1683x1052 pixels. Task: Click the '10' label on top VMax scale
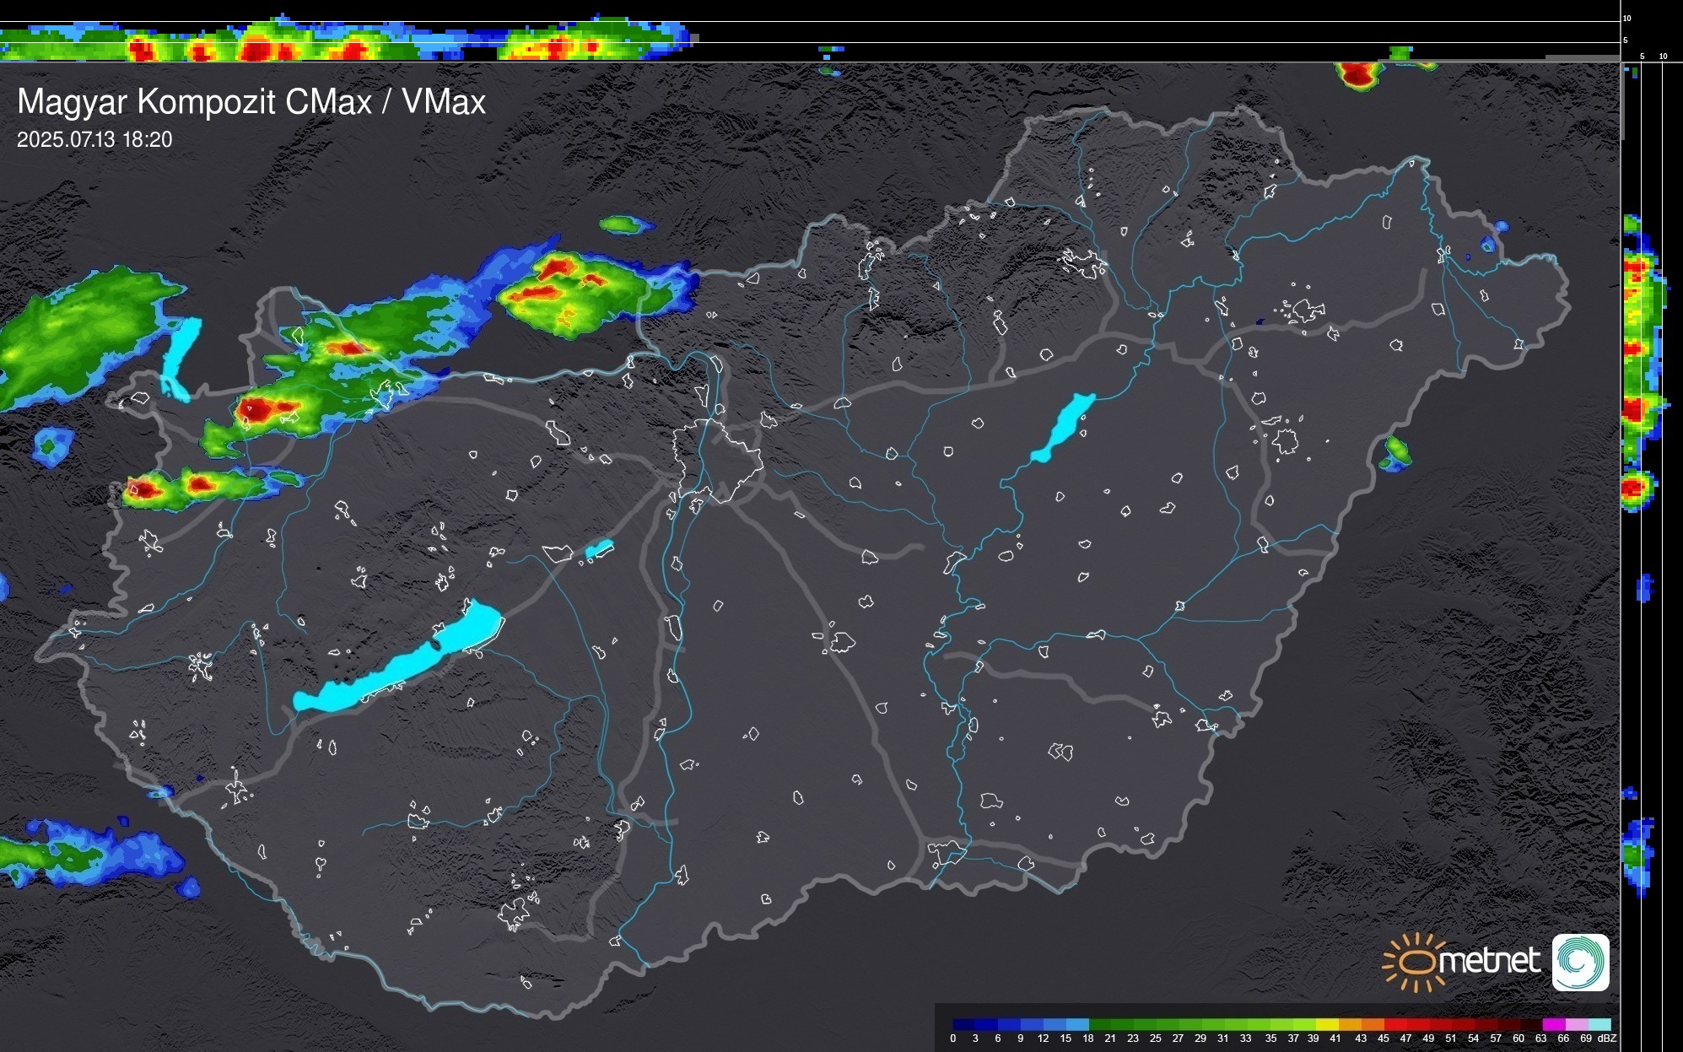(x=1627, y=18)
